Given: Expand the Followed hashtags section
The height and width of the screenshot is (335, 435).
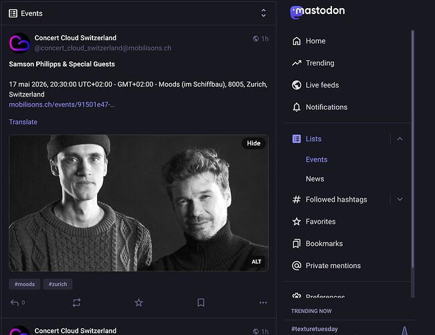Looking at the screenshot, I should (x=400, y=199).
